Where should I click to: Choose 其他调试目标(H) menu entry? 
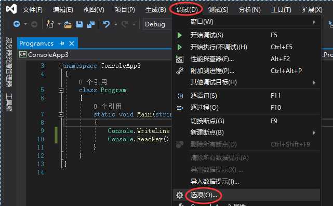[x=247, y=82]
